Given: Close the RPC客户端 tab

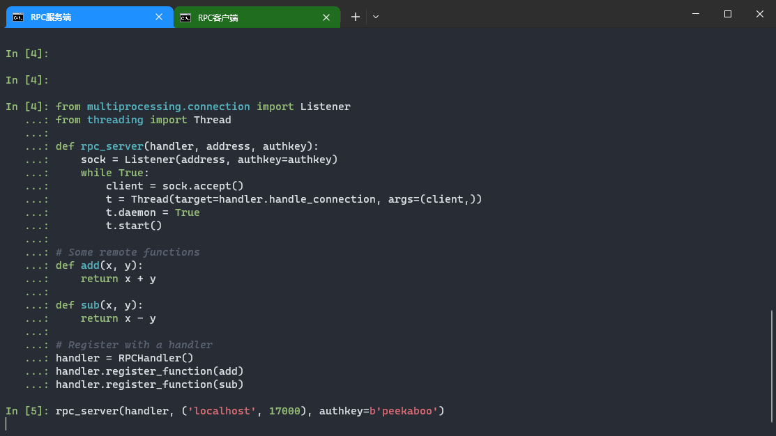Looking at the screenshot, I should click(326, 17).
